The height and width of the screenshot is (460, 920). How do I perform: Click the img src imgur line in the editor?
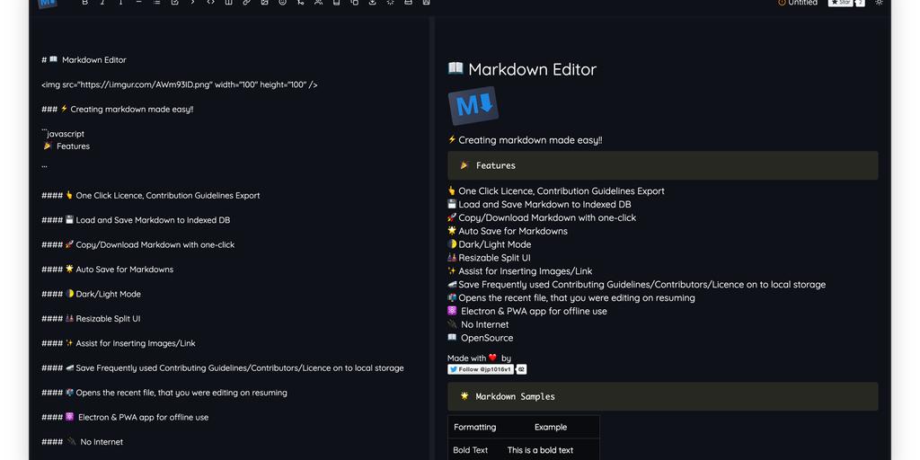point(180,84)
